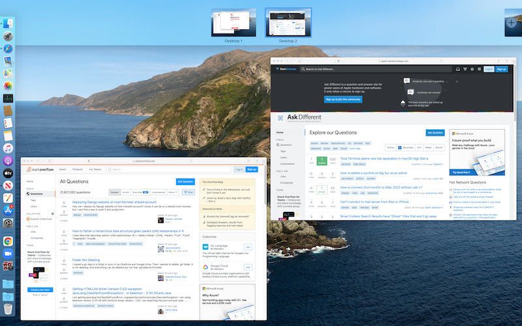Open Deploying Django website question link
The height and width of the screenshot is (326, 522).
click(114, 202)
